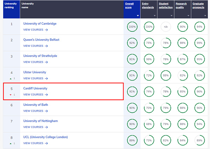View courses for Queen's University Belfast
This screenshot has height=149, width=210.
[x=35, y=46]
